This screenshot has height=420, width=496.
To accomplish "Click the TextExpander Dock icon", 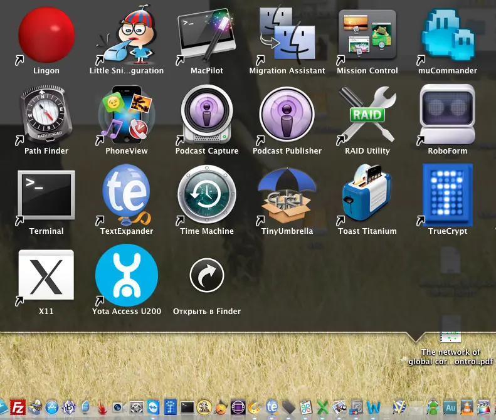I will [272, 407].
